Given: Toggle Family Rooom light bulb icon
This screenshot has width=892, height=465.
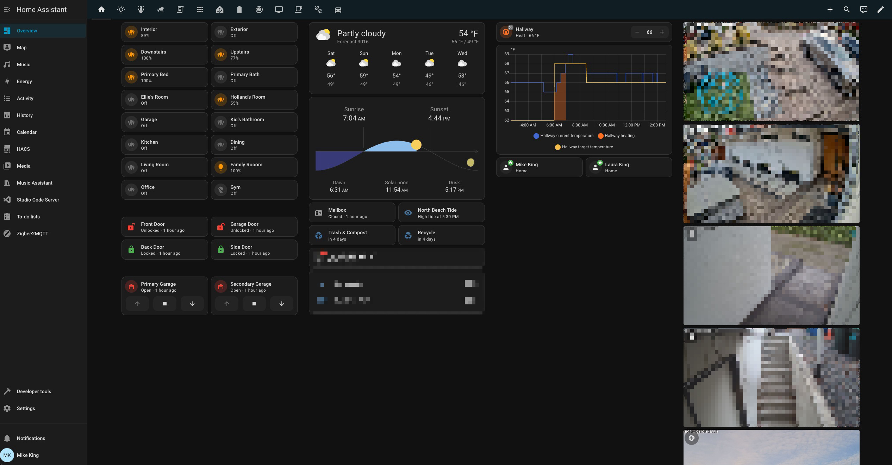Looking at the screenshot, I should 220,167.
